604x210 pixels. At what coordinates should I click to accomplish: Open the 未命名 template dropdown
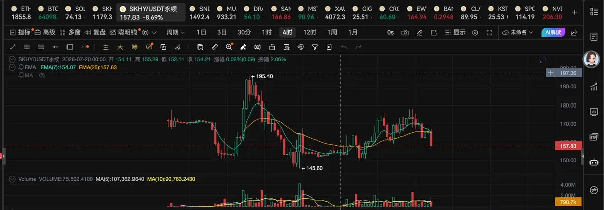(x=518, y=33)
